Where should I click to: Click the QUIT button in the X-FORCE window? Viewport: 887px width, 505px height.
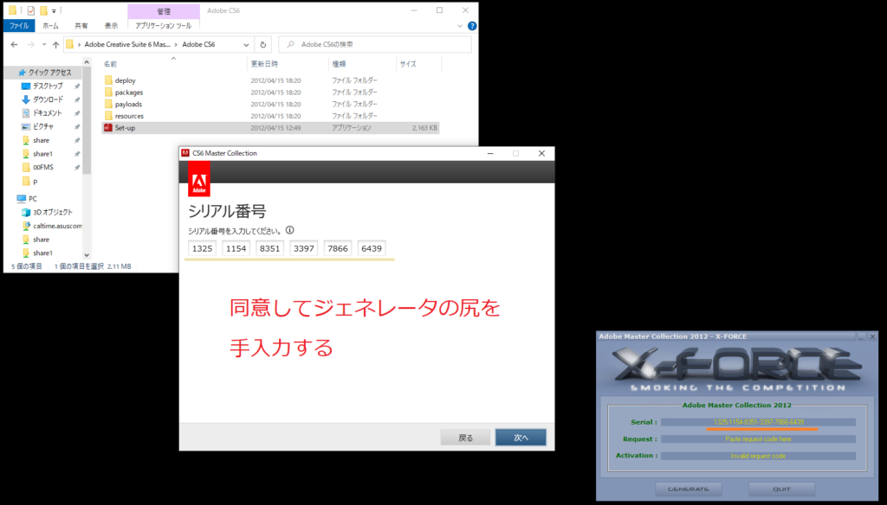782,489
